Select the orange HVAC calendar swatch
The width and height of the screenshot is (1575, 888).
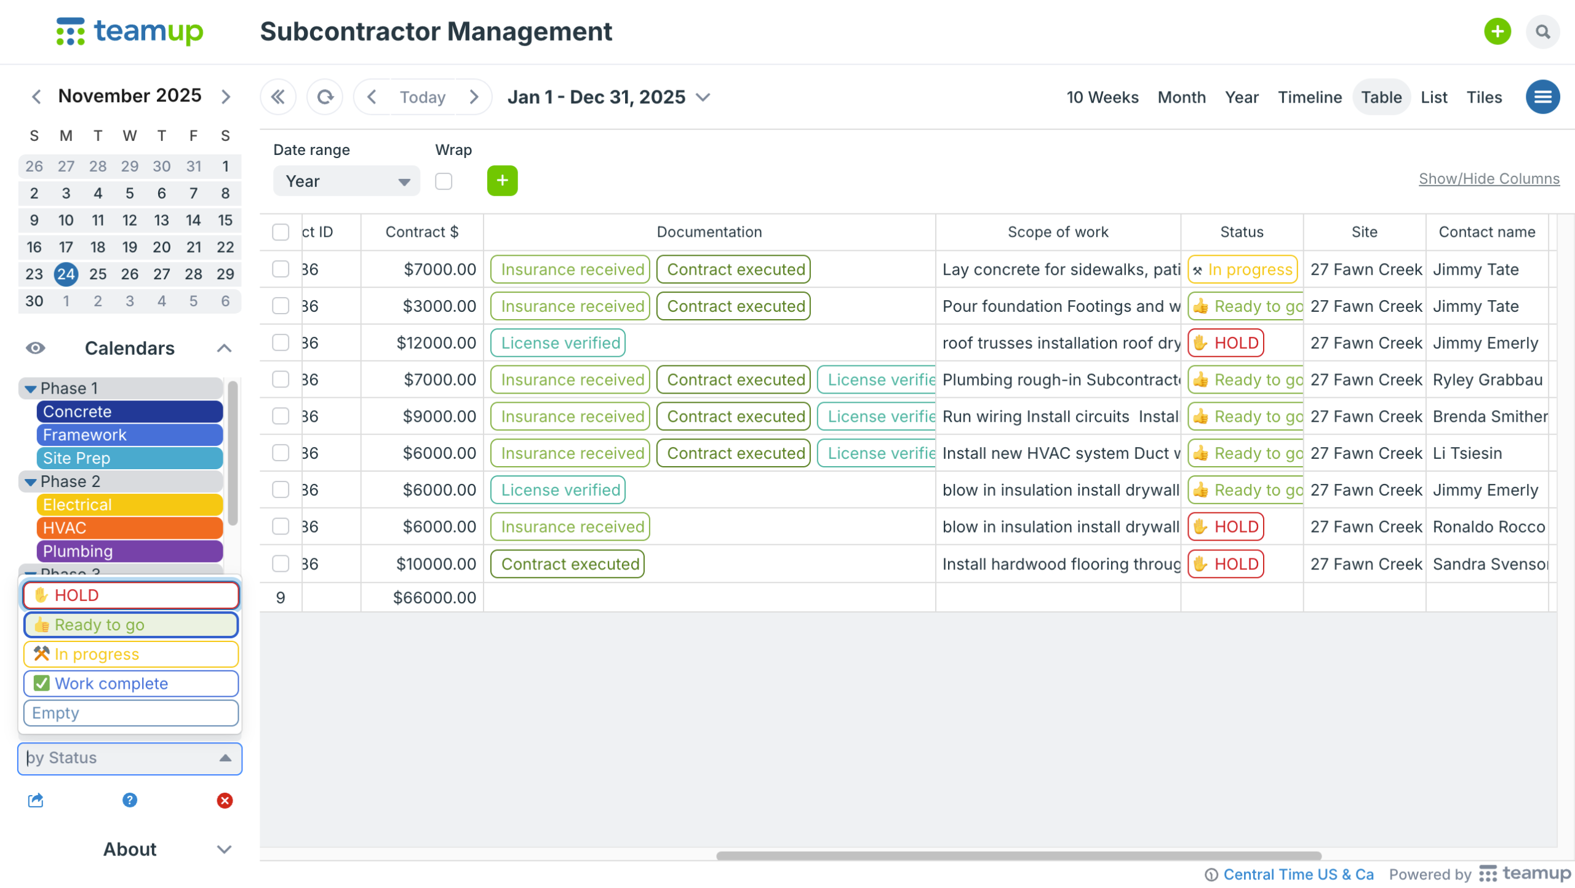129,528
